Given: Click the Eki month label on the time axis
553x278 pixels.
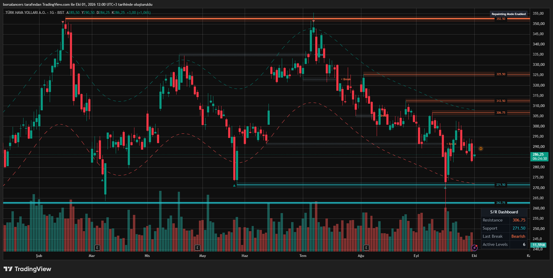Looking at the screenshot, I should coord(474,255).
